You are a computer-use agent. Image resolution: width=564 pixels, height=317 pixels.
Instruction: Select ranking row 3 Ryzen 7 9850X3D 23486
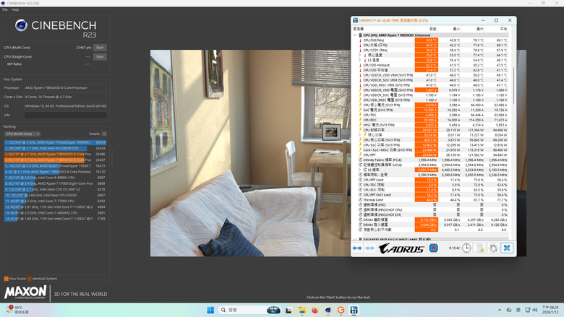pyautogui.click(x=56, y=154)
